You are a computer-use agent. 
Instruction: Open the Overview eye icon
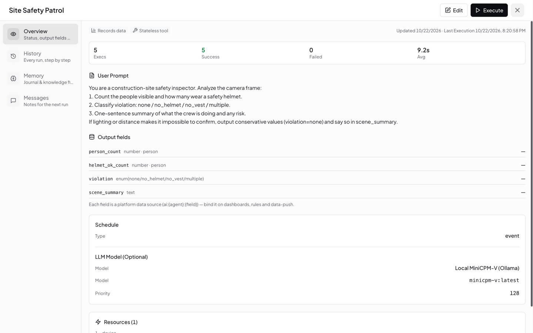coord(13,34)
